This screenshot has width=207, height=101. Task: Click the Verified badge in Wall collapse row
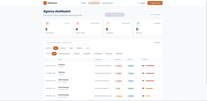[131, 81]
